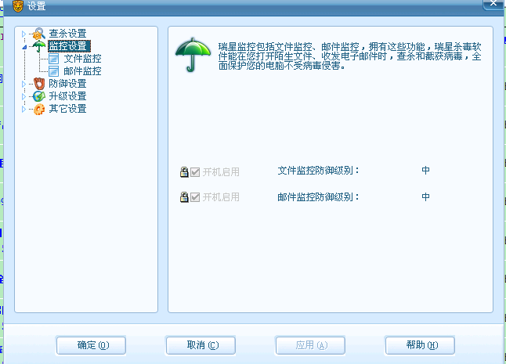506x364 pixels.
Task: Click the lock icon on 邮件监控防御级别 row
Action: coord(184,197)
